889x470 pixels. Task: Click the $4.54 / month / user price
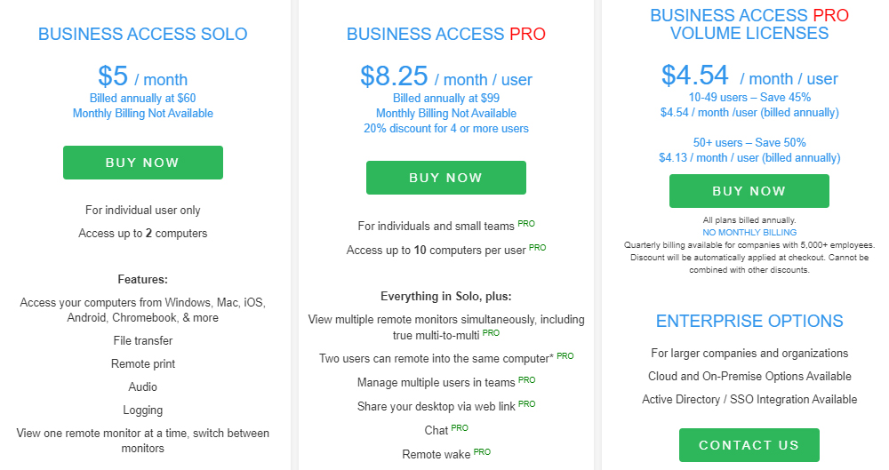pyautogui.click(x=749, y=75)
